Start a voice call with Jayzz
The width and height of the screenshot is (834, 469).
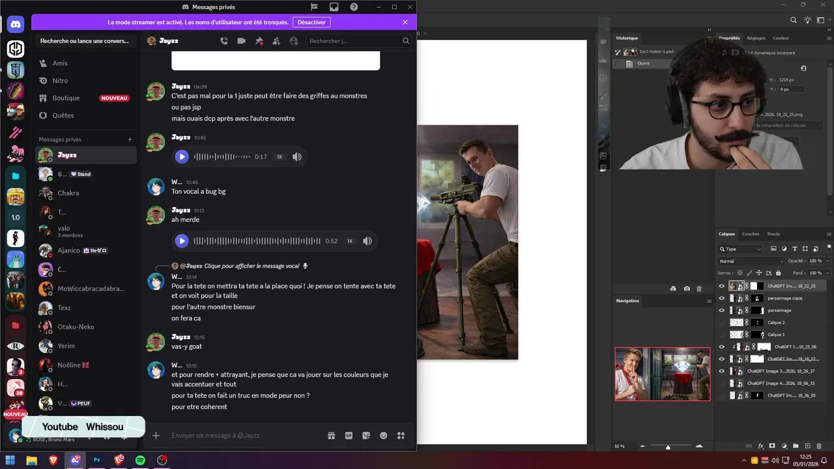(x=224, y=41)
